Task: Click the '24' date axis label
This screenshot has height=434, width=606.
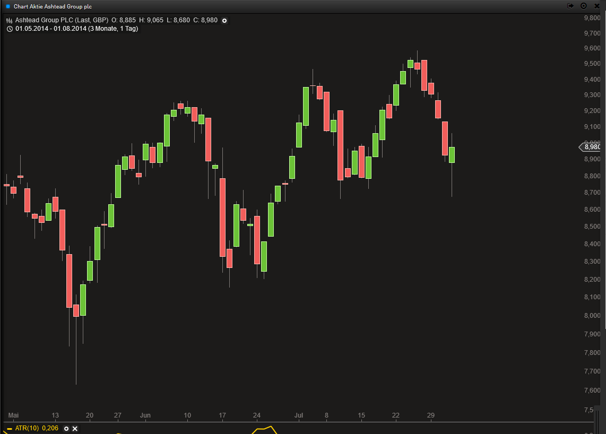Action: (257, 415)
